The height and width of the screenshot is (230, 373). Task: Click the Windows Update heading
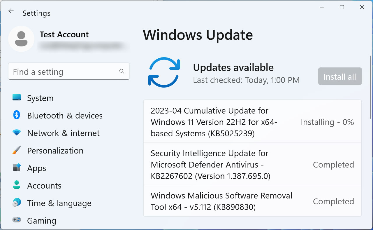198,35
